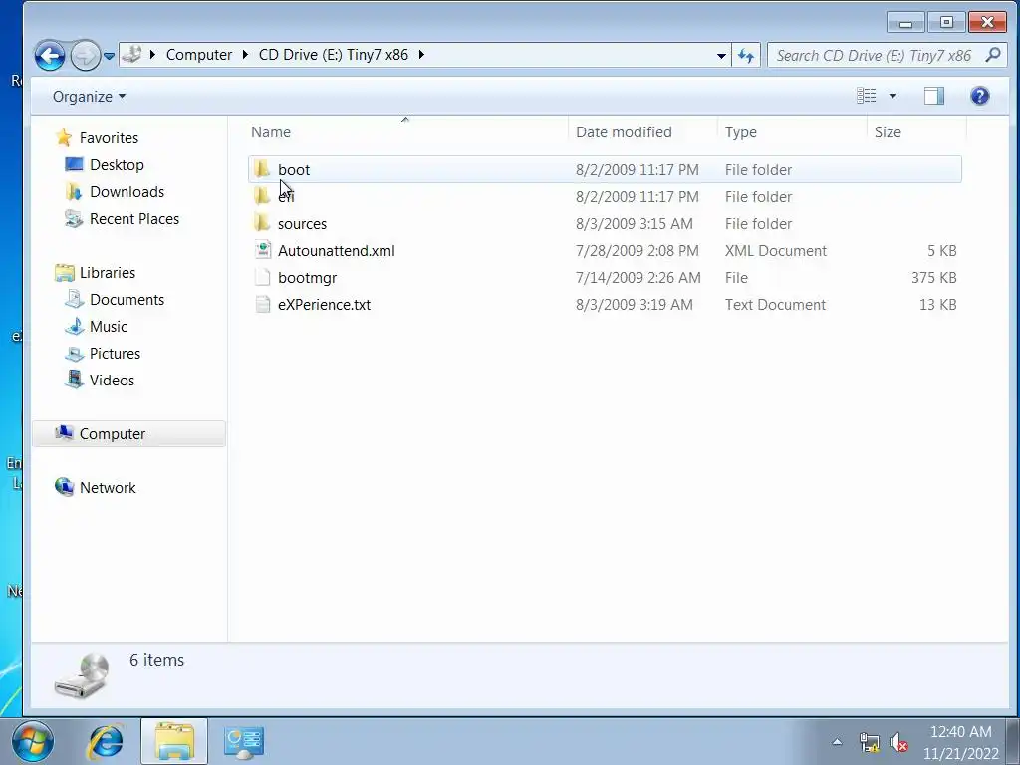Click the 'eXPerience.txt' file name
The image size is (1020, 765).
point(324,305)
